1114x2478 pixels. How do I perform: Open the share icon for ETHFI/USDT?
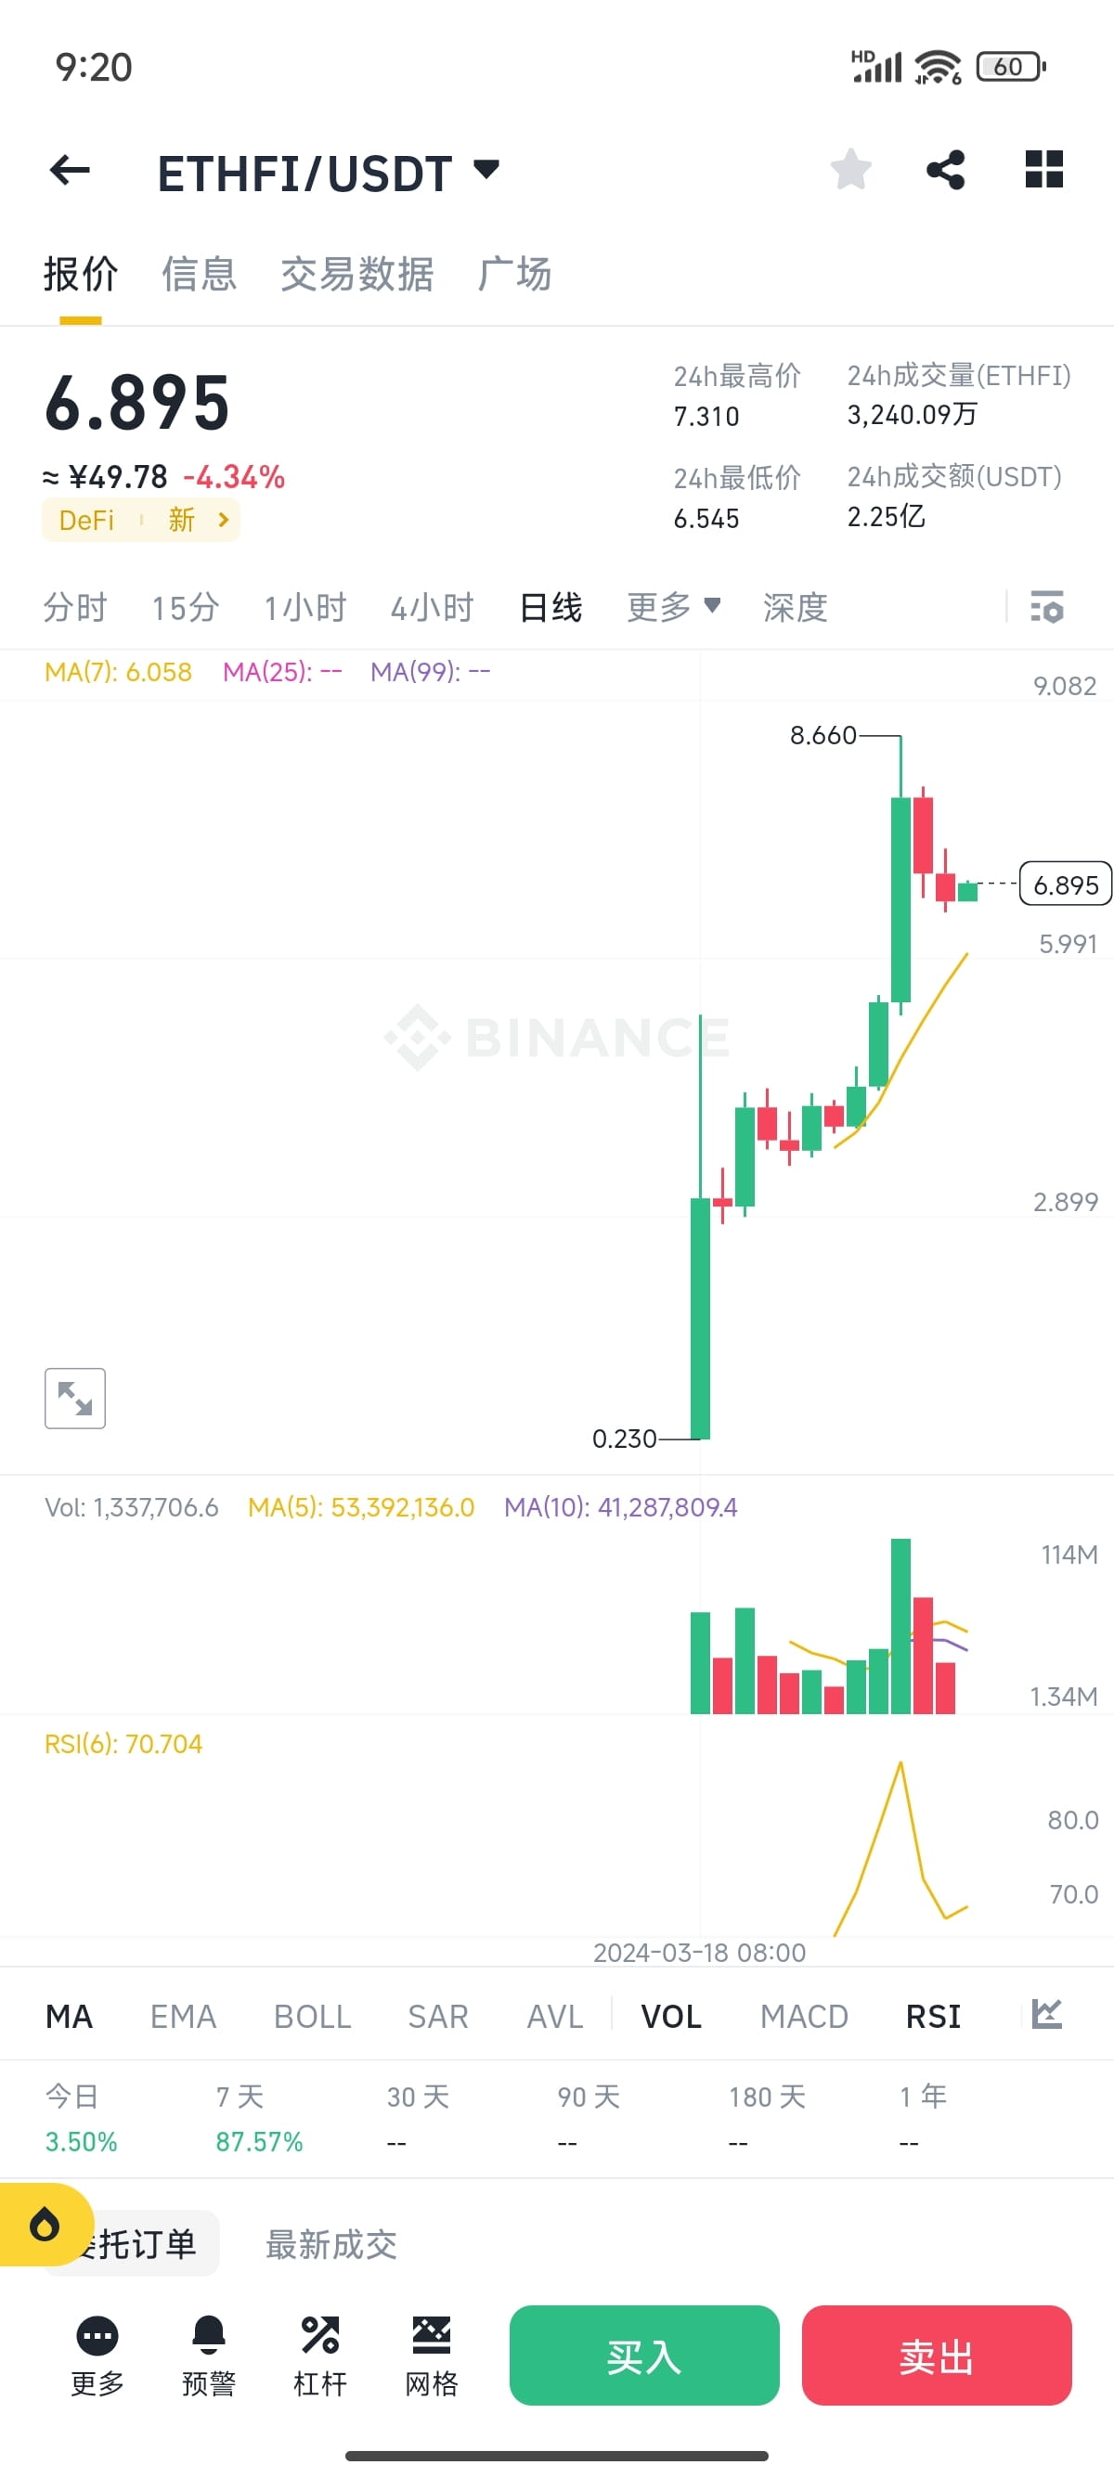(x=947, y=170)
